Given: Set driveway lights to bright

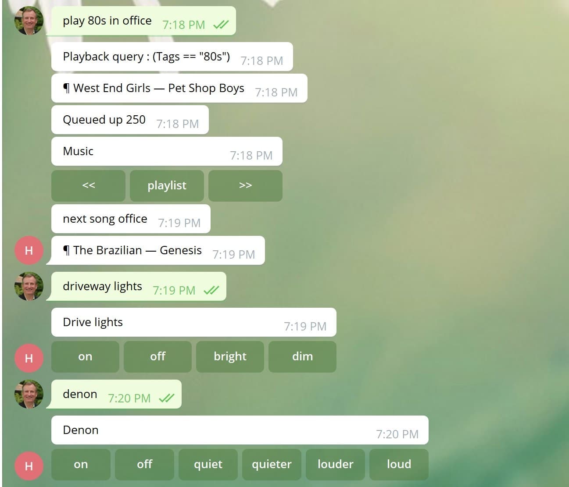Looking at the screenshot, I should coord(230,357).
